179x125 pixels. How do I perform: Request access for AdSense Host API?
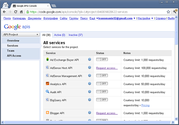tap(107, 68)
